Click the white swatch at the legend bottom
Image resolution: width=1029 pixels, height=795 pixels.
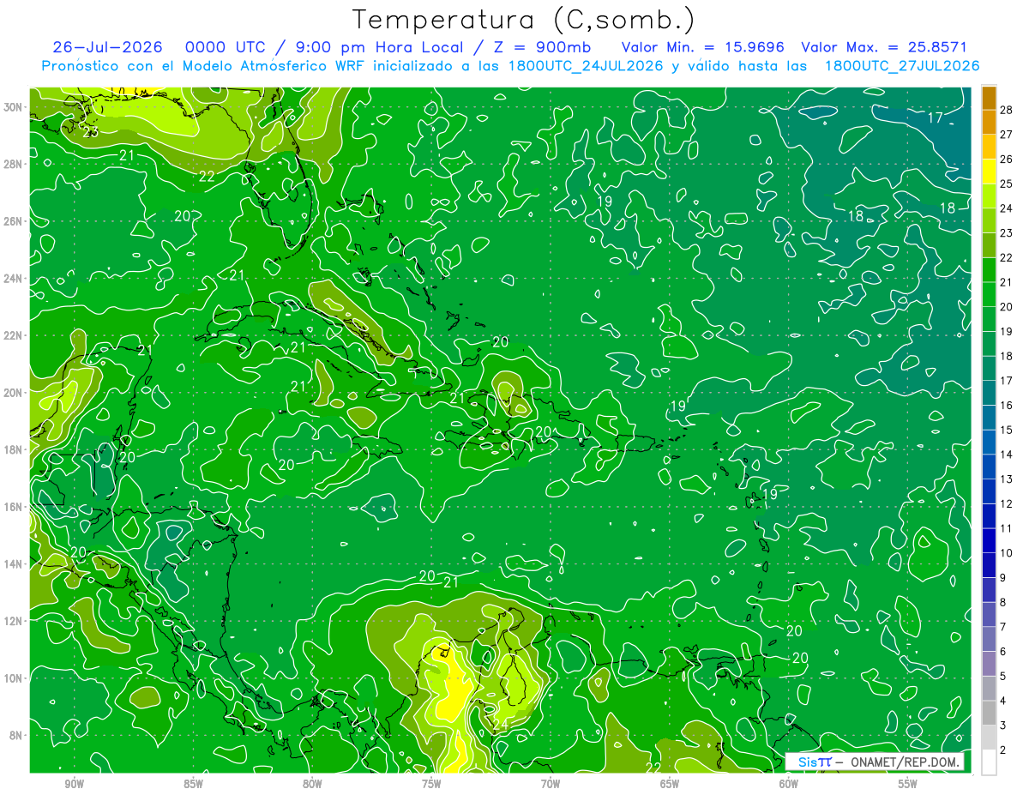point(989,762)
